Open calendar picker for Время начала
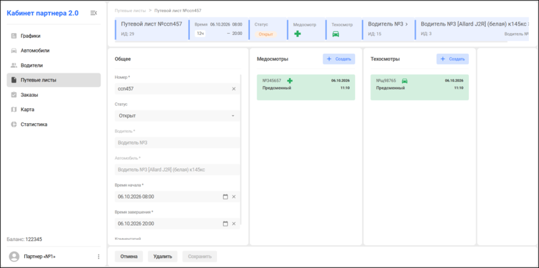The image size is (539, 268). click(x=226, y=197)
